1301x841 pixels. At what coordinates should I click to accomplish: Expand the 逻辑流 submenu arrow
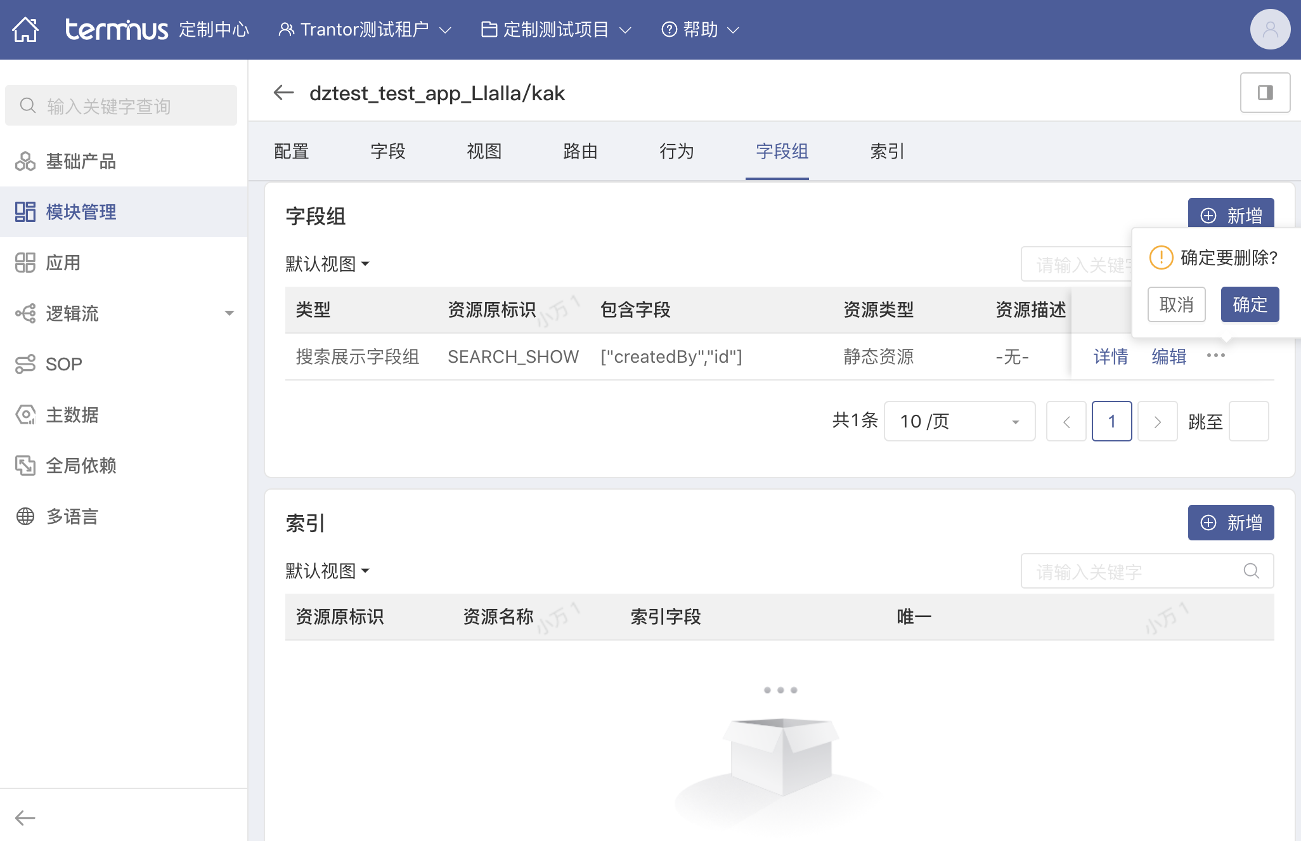coord(230,313)
